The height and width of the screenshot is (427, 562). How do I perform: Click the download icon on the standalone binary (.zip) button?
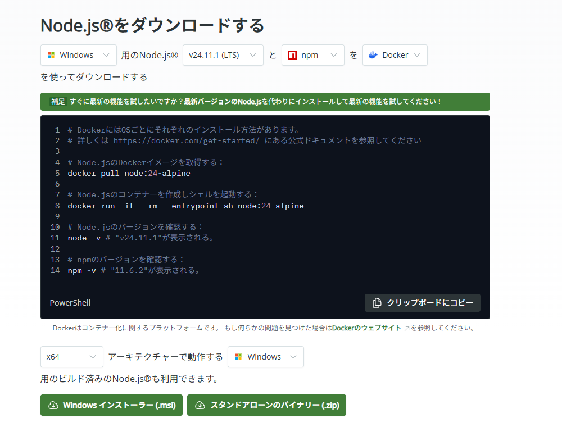pos(200,405)
